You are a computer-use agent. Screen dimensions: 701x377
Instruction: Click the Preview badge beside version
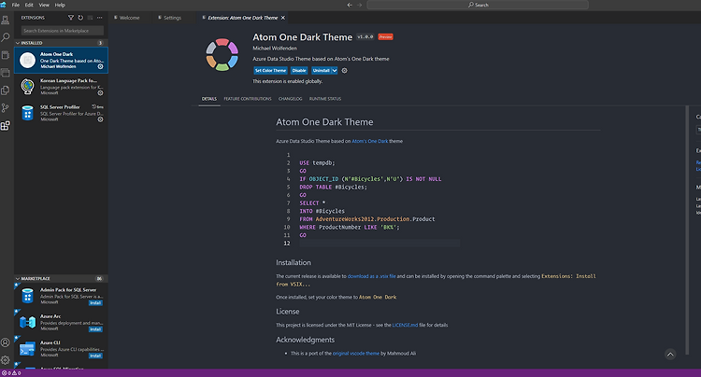pos(385,37)
